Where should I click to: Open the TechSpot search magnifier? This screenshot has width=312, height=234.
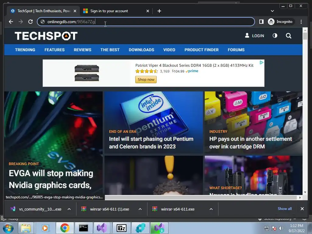coord(289,36)
